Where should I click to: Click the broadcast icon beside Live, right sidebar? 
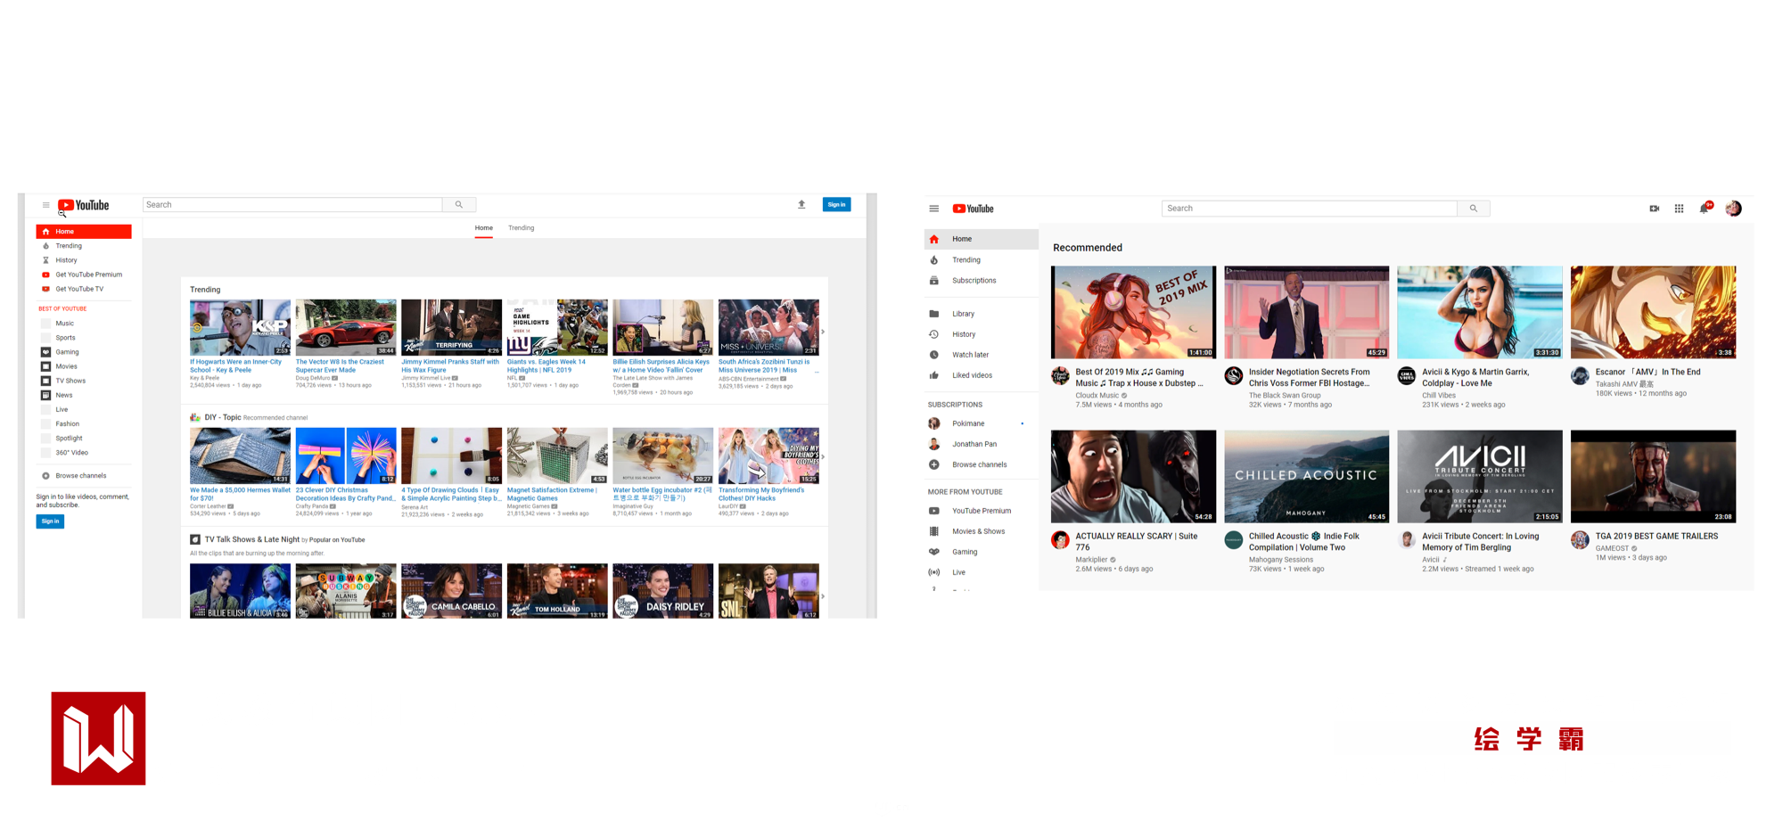934,572
